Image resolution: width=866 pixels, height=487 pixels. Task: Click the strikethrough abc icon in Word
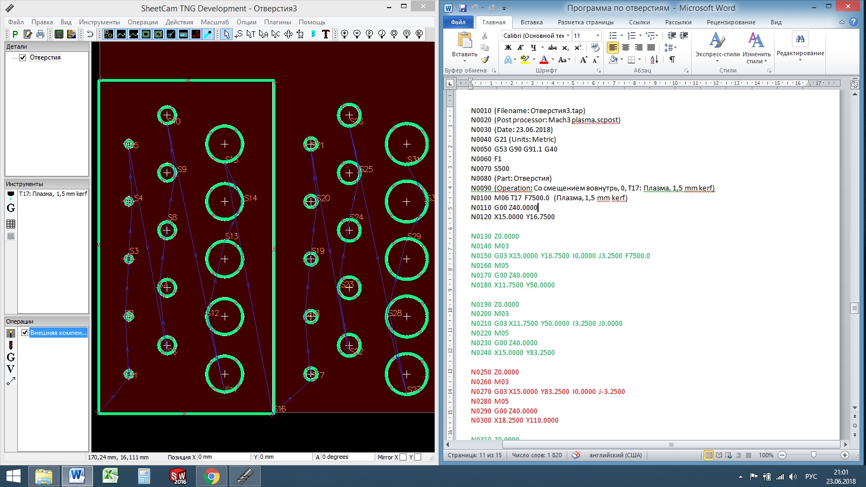click(552, 48)
